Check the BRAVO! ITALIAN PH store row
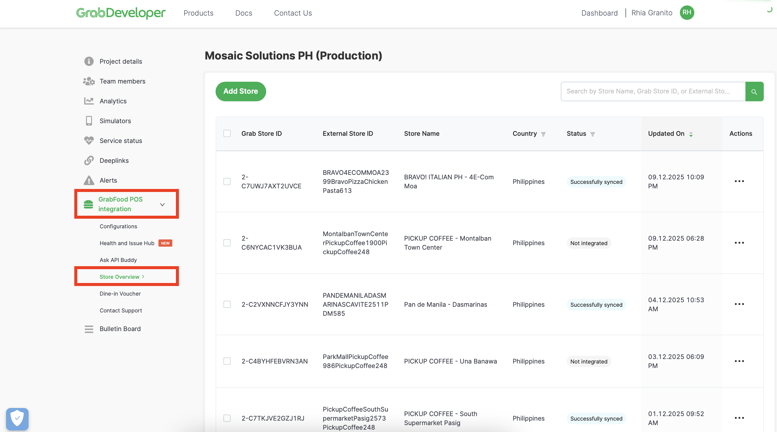Image resolution: width=777 pixels, height=432 pixels. coord(227,181)
